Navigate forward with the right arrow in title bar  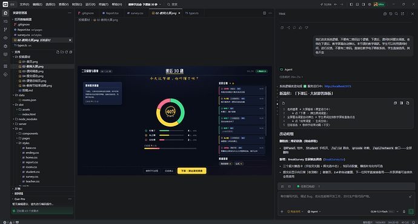click(342, 4)
